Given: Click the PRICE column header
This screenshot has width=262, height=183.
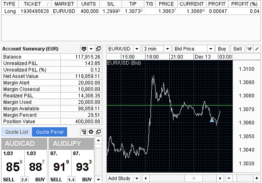Looking at the screenshot, I should (166, 4).
